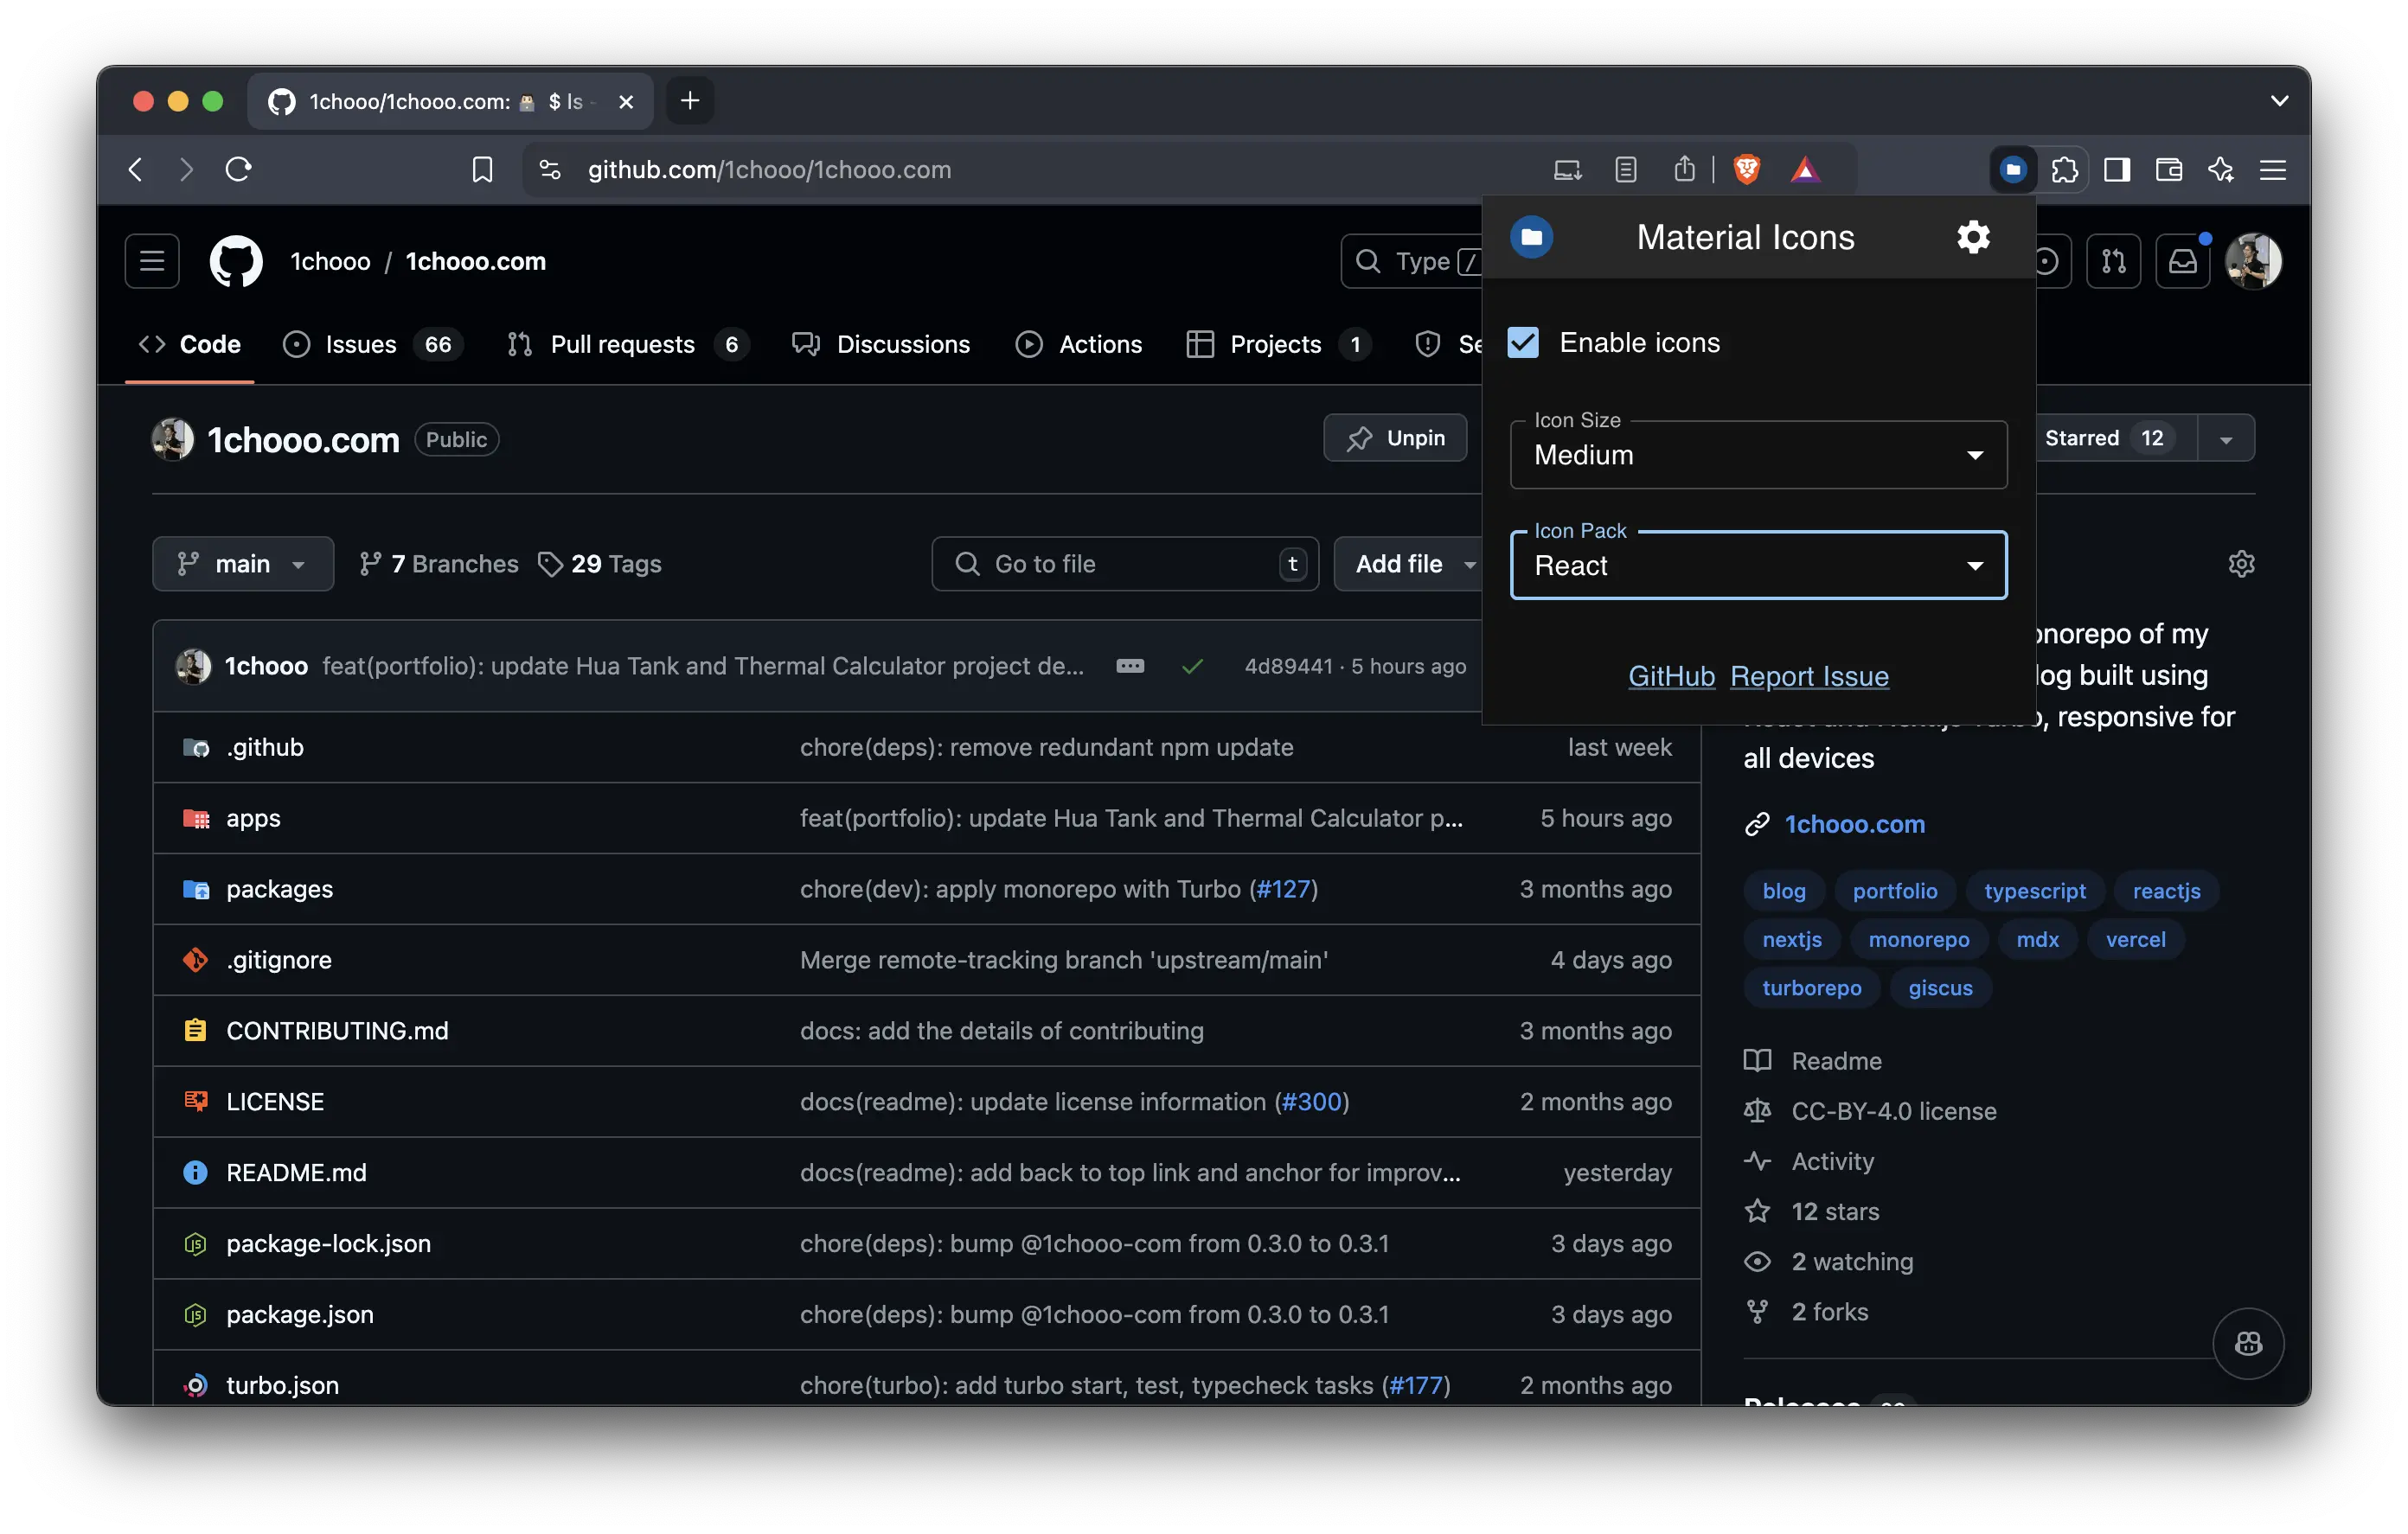Screen dimensions: 2408x1534
Task: Click the turborepo topic tag
Action: coord(1811,988)
